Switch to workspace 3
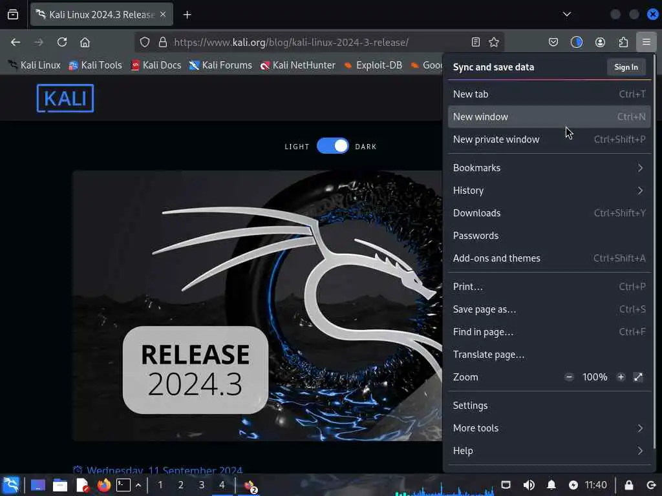This screenshot has height=496, width=662. click(202, 485)
